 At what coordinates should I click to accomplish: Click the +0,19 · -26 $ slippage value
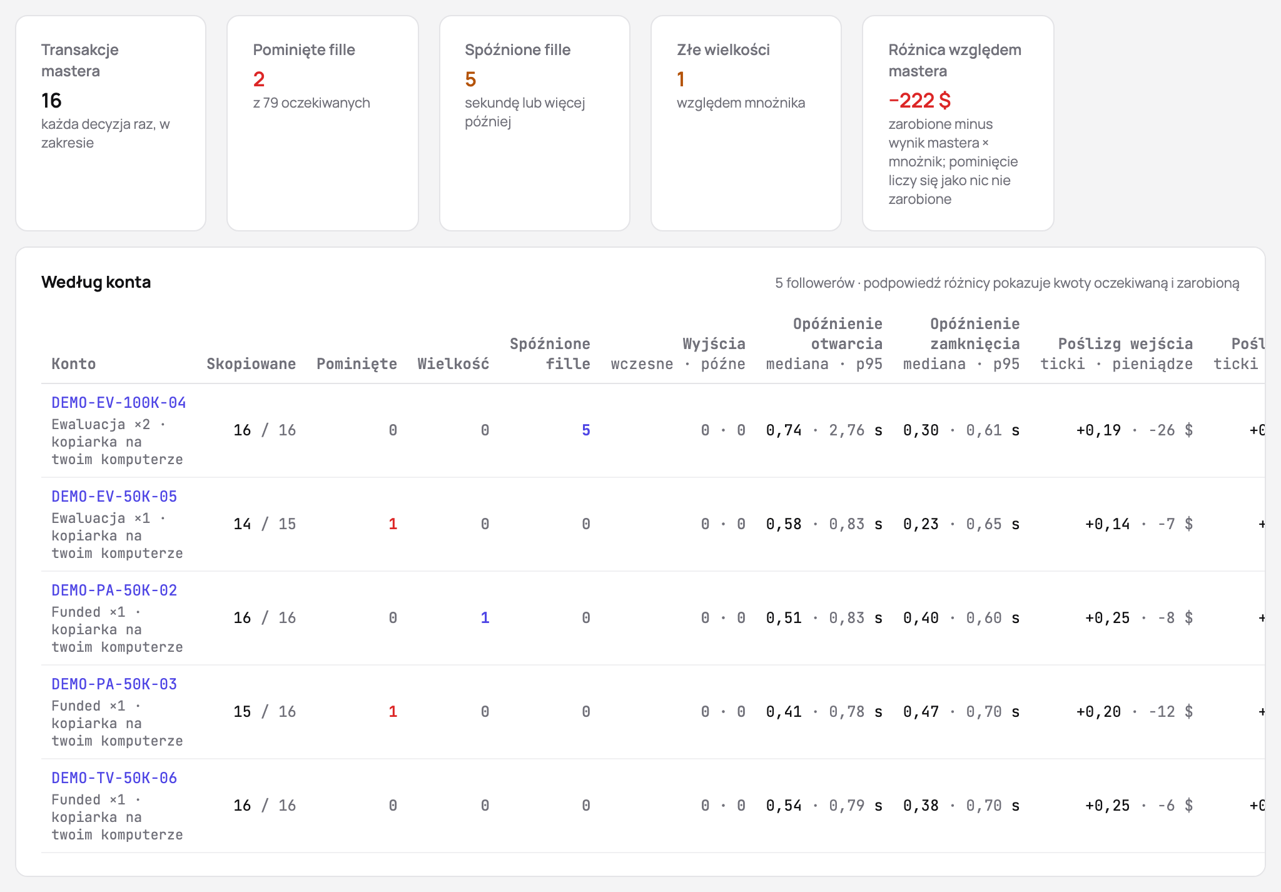(1135, 430)
